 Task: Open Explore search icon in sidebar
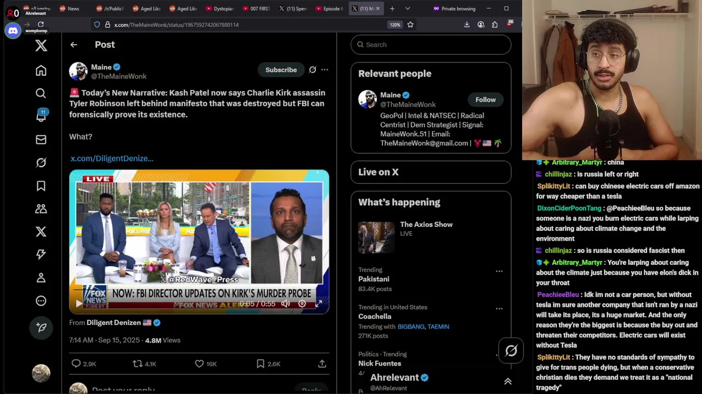pos(41,94)
